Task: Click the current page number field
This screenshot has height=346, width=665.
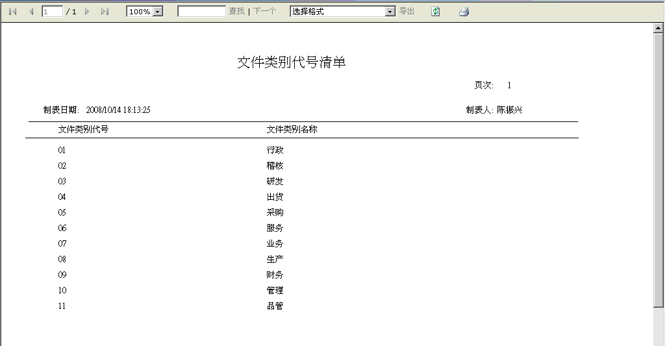Action: pos(52,12)
